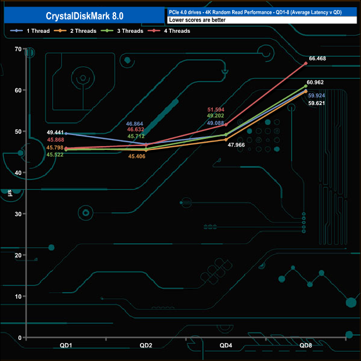This screenshot has width=361, height=361.
Task: Select the '3 Threads' legend label
Action: coord(130,31)
